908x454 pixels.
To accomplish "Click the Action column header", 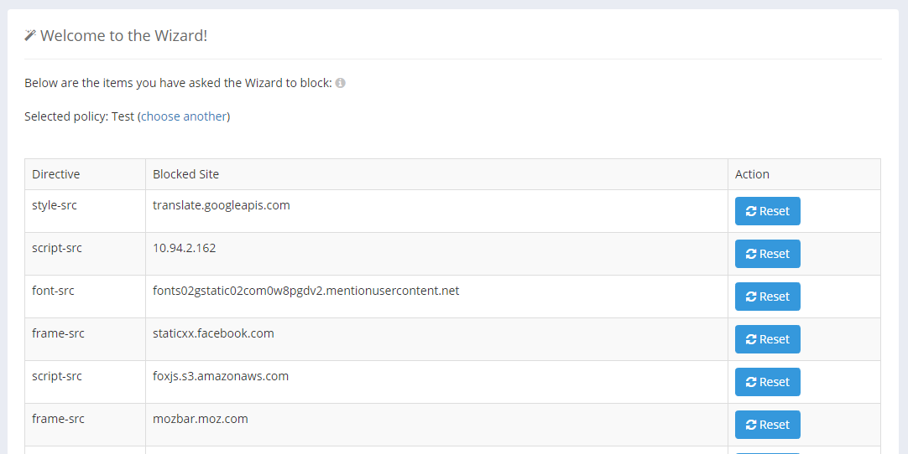I will point(752,174).
